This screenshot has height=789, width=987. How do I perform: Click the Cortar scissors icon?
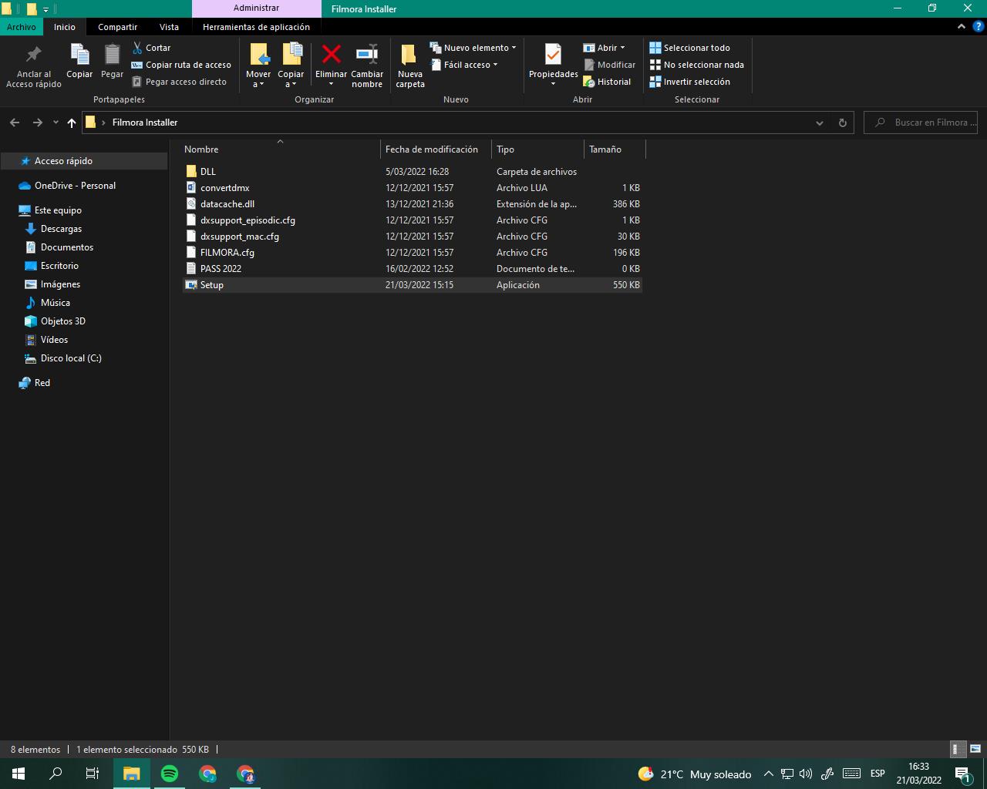click(137, 48)
